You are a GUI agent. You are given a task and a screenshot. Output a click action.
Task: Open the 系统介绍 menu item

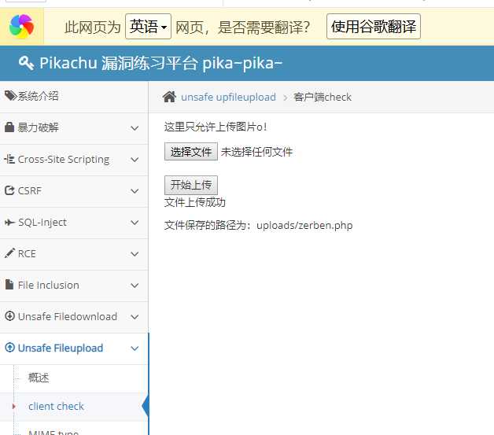(74, 97)
